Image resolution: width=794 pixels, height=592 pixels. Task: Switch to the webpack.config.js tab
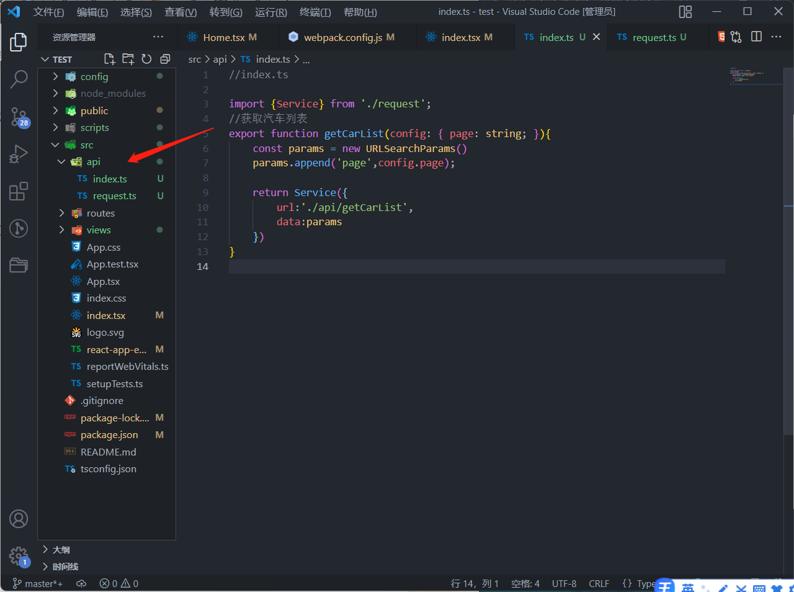pyautogui.click(x=346, y=37)
